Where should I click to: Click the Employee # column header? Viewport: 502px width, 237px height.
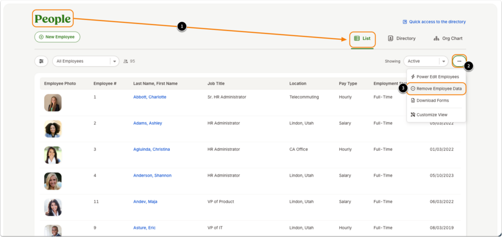(x=105, y=83)
